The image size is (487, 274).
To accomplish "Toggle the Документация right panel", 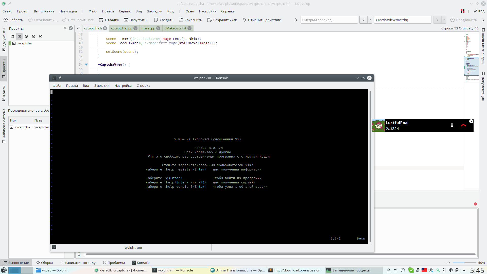I will [483, 86].
